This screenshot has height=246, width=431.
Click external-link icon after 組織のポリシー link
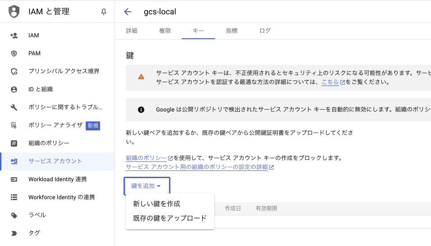170,158
